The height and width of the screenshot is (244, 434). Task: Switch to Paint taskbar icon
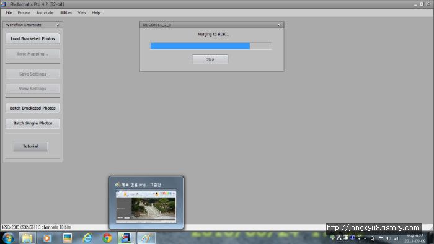pyautogui.click(x=146, y=238)
